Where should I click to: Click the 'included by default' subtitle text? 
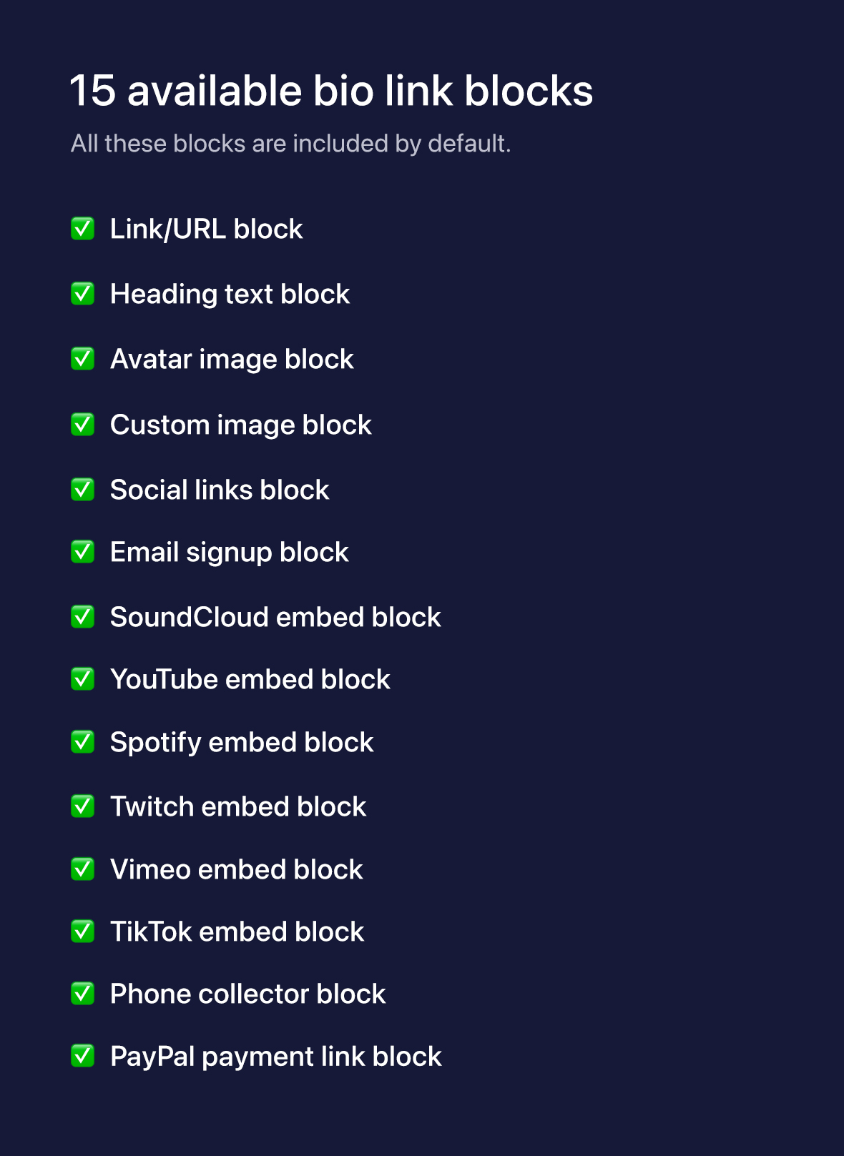[x=290, y=144]
